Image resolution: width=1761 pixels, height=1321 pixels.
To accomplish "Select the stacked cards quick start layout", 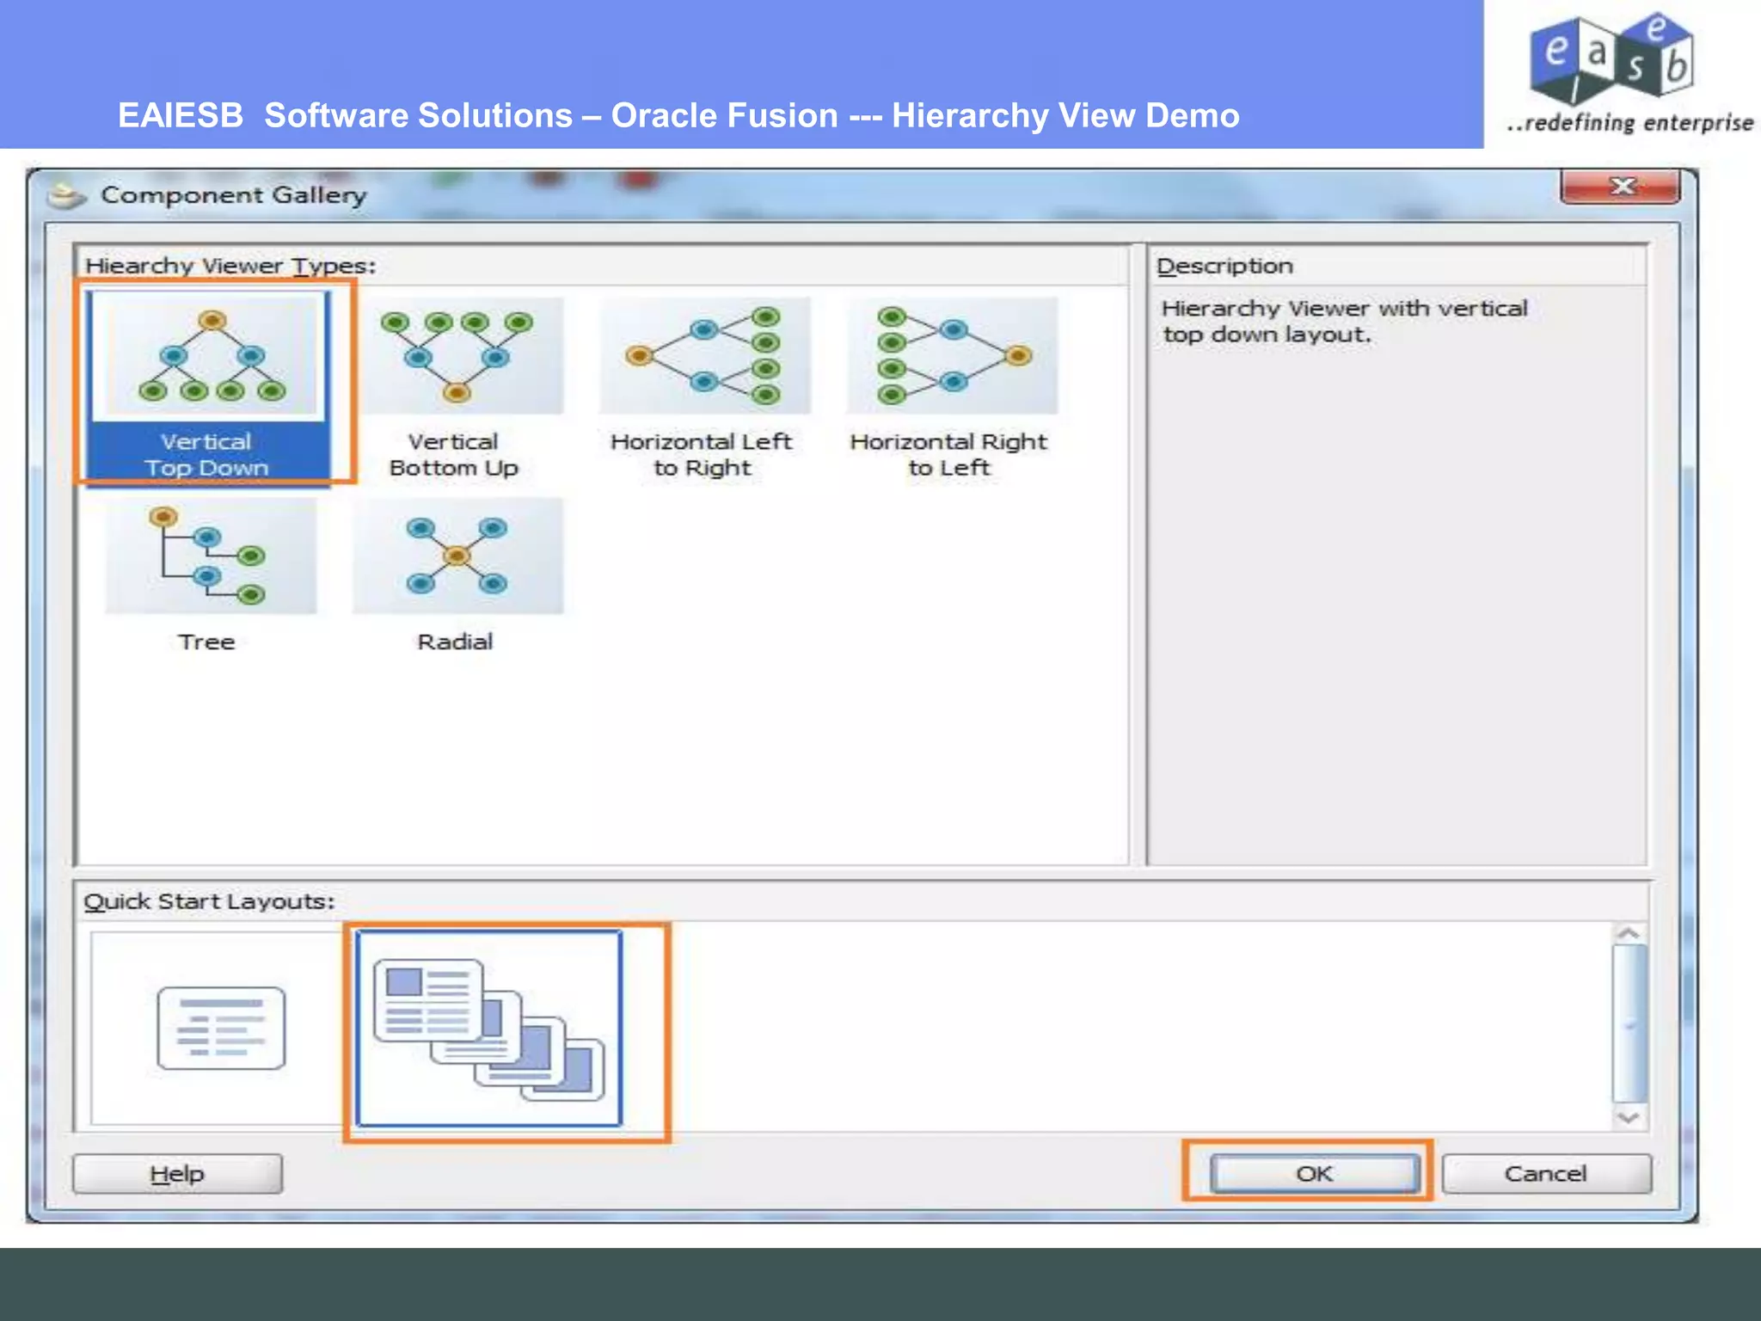I will pyautogui.click(x=488, y=1029).
